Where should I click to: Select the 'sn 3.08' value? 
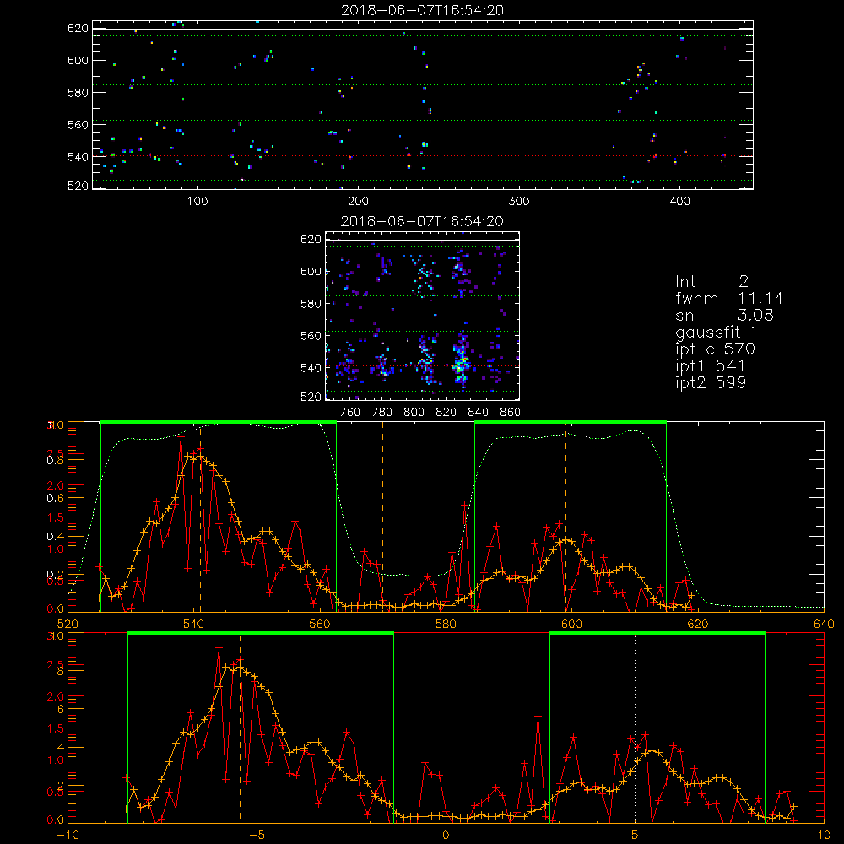pos(724,315)
